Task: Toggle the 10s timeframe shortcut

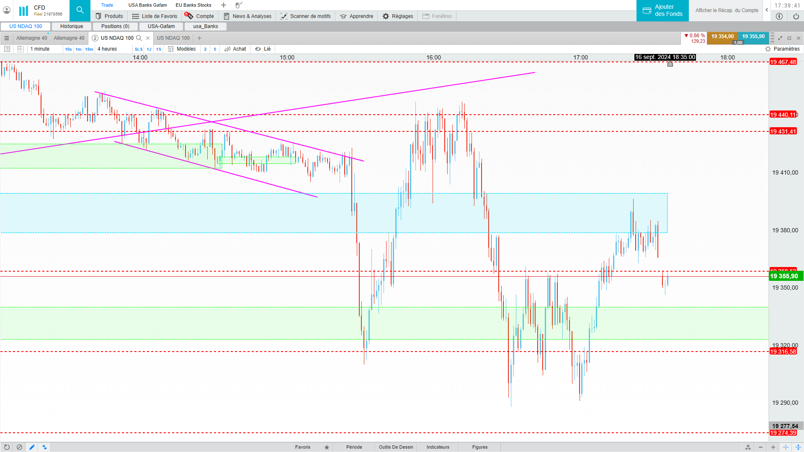Action: (x=68, y=49)
